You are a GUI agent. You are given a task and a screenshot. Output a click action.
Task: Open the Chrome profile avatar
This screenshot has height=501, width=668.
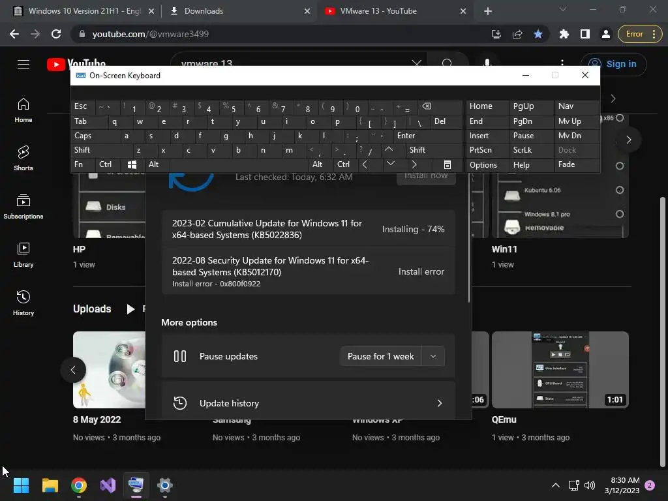[605, 34]
